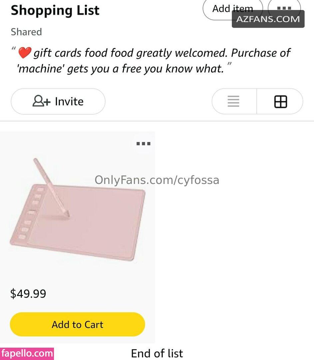Click the red heart emoji
314x360 pixels.
25,53
